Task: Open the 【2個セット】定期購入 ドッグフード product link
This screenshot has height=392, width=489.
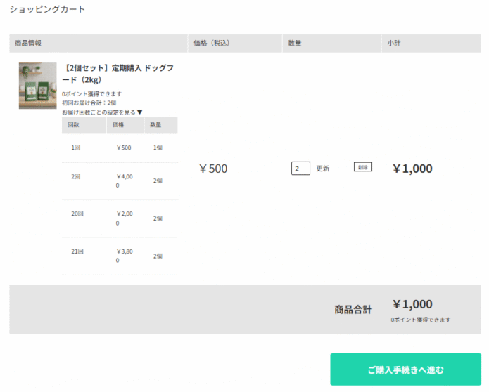Action: pyautogui.click(x=118, y=74)
